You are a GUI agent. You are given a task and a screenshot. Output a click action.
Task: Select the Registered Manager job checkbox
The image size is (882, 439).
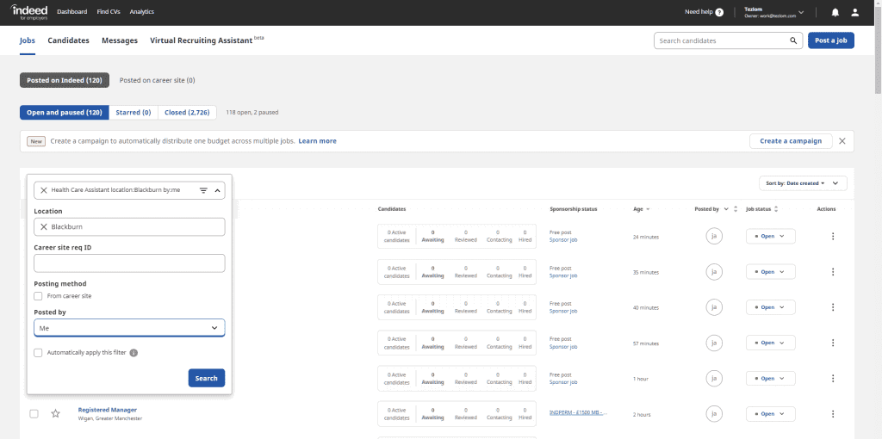34,414
